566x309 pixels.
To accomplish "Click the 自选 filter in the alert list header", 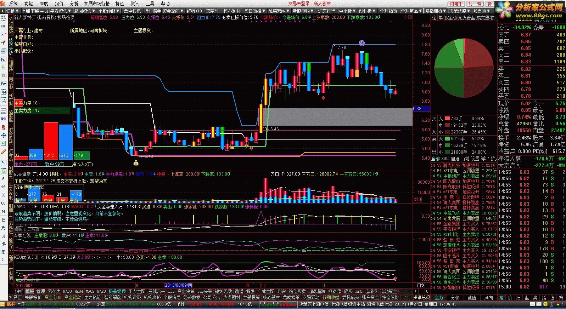I will coord(455,159).
